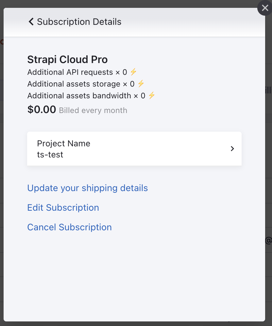Select the Additional assets bandwidth line
The width and height of the screenshot is (272, 326).
(86, 96)
